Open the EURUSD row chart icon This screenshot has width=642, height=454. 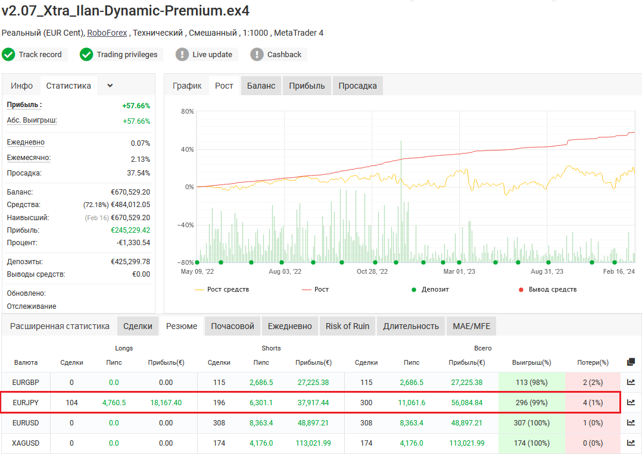[631, 423]
